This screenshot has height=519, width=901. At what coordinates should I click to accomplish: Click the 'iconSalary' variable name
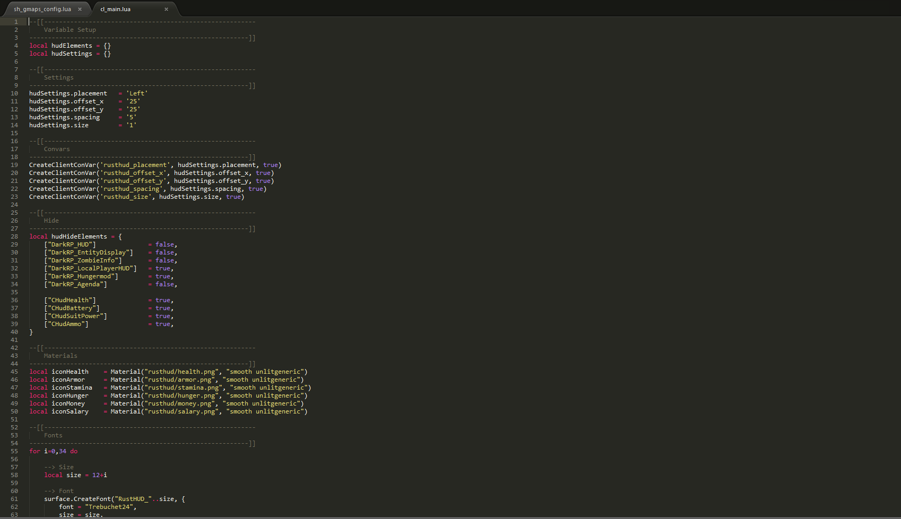(x=70, y=411)
